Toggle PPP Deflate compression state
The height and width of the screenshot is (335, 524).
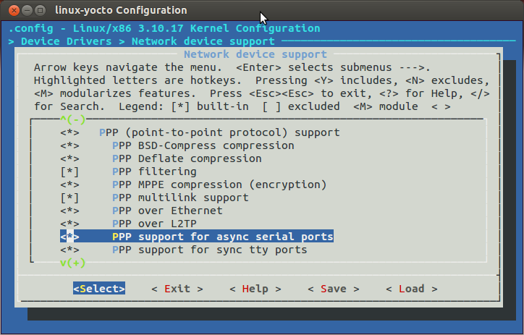70,158
